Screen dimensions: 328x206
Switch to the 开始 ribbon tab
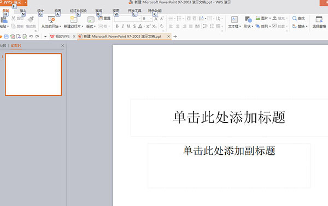(5, 11)
